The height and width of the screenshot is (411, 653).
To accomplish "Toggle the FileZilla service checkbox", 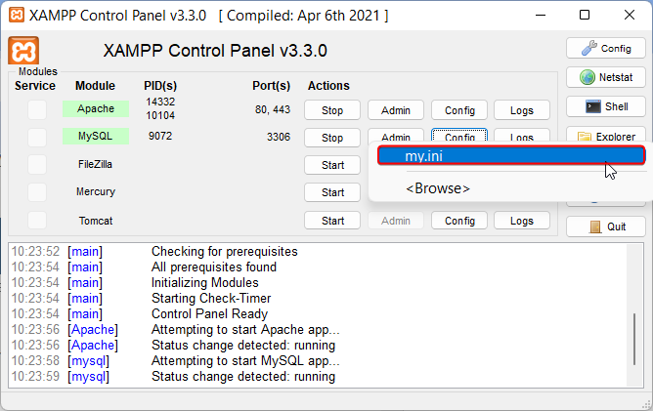I will click(x=37, y=165).
